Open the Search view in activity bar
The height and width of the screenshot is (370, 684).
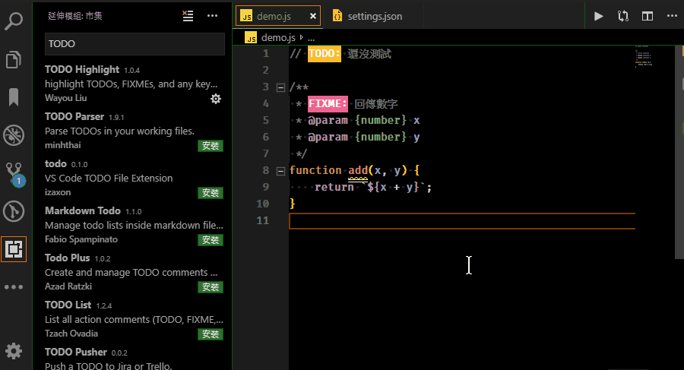[14, 21]
